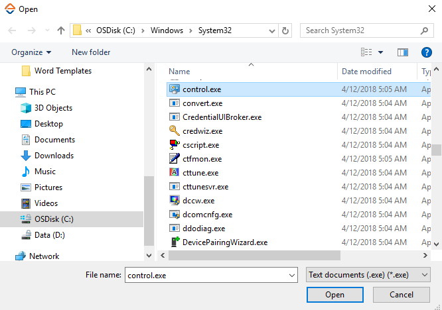Open the Organize menu

point(31,52)
